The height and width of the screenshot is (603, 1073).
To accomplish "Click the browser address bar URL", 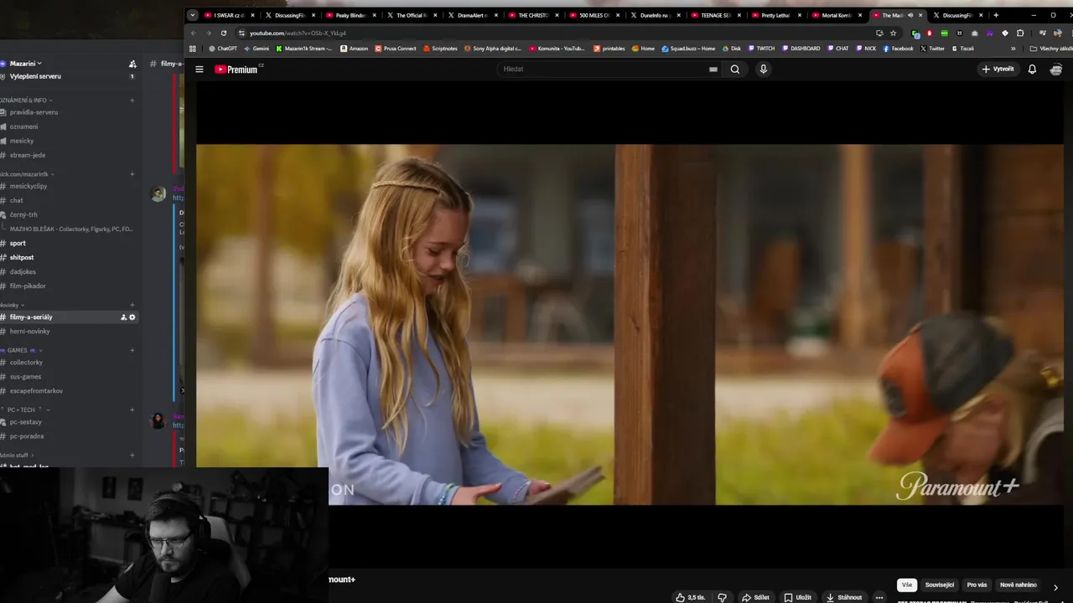I will point(298,33).
